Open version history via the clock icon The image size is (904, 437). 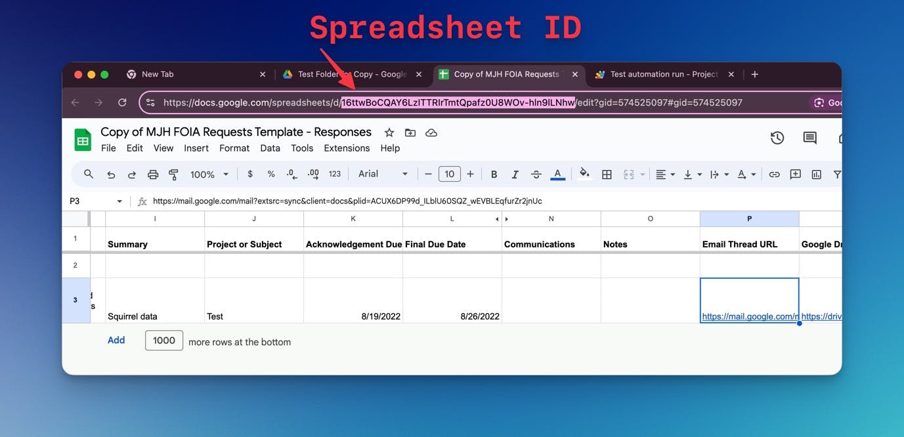[x=777, y=138]
